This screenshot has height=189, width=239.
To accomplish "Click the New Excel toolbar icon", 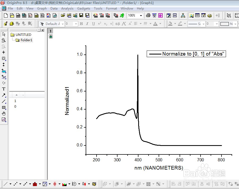I will pyautogui.click(x=24, y=15).
